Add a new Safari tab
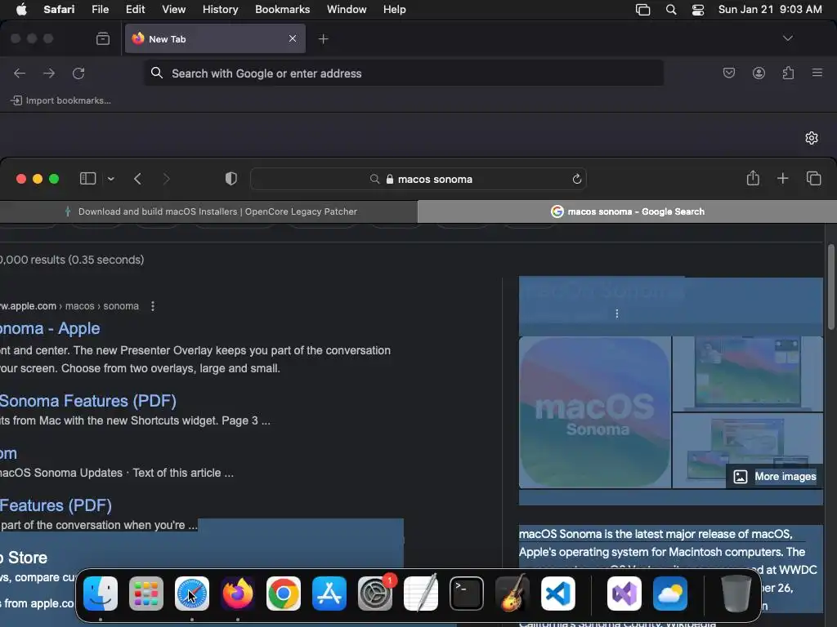The width and height of the screenshot is (837, 627). (x=782, y=179)
